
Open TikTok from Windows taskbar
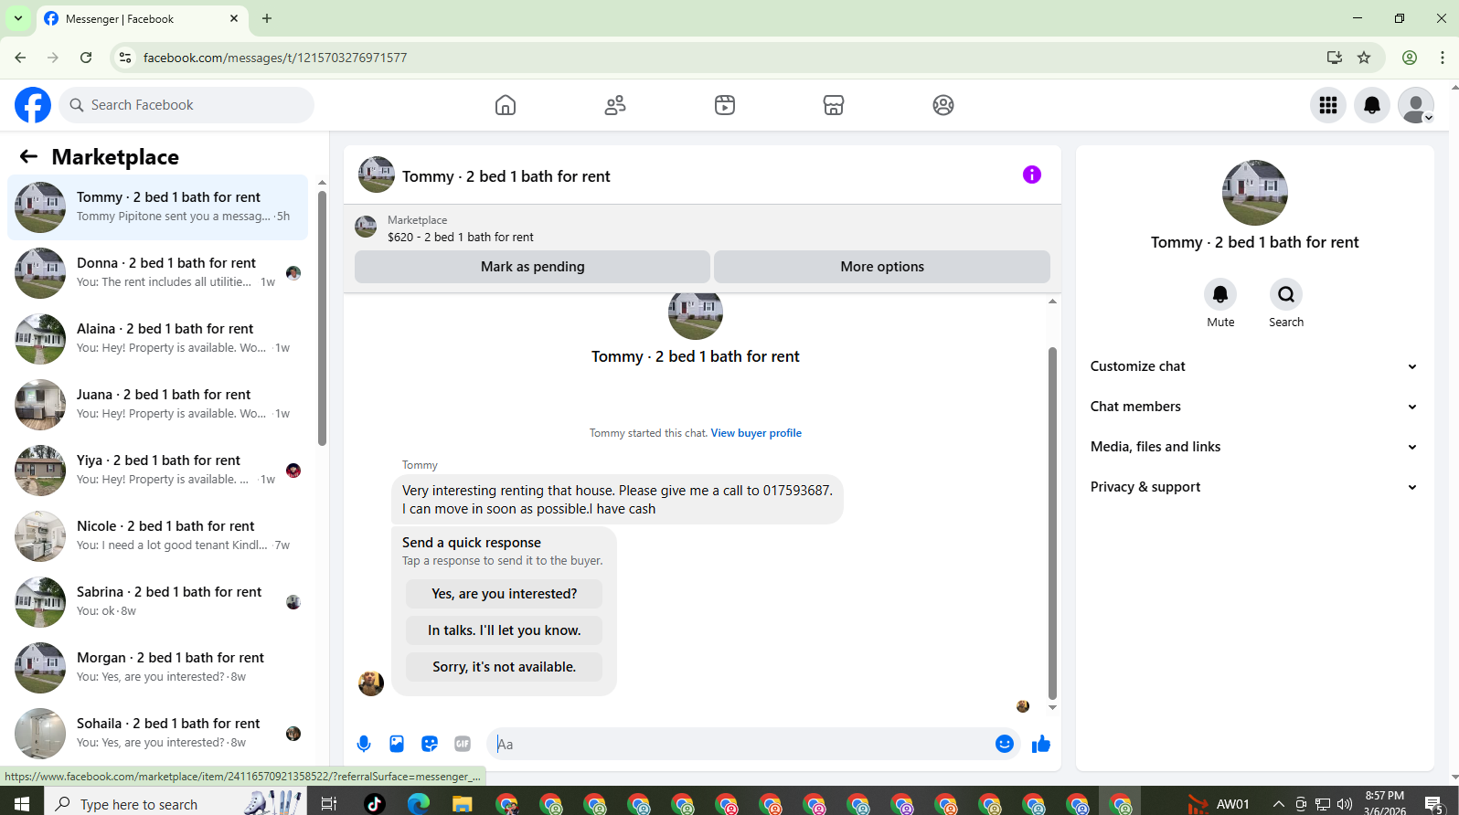tap(374, 804)
